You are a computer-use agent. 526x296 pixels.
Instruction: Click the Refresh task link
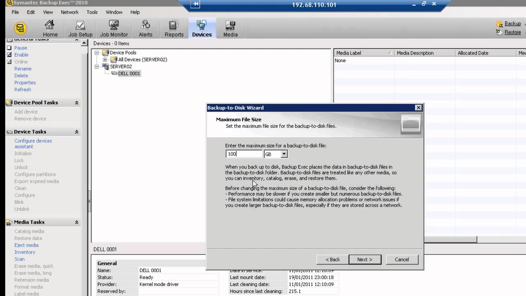23,90
